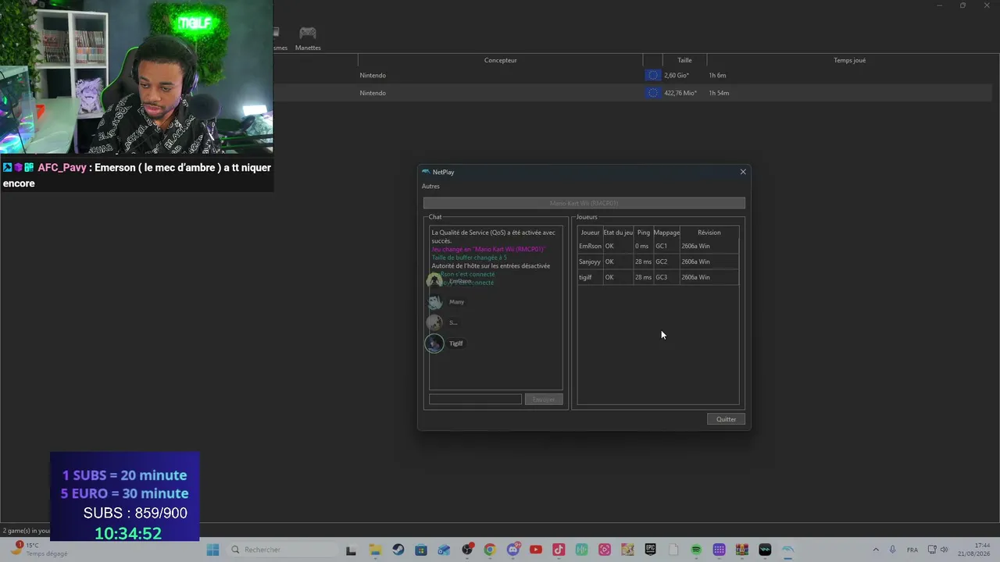The image size is (1000, 562).
Task: Click the Mario Kart Wii (RMCP01) game button
Action: (x=584, y=203)
